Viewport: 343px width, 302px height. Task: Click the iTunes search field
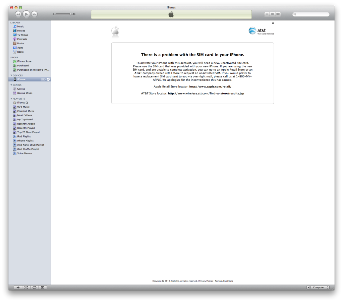[311, 14]
